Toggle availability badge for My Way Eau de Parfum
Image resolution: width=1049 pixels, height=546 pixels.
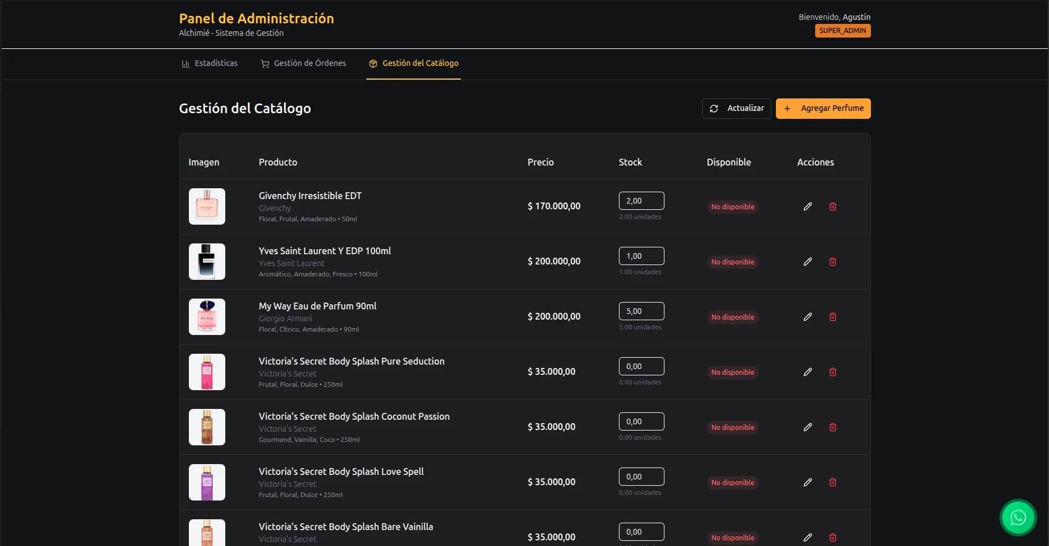point(733,317)
